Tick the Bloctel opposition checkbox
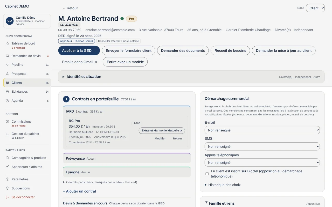 point(207,174)
